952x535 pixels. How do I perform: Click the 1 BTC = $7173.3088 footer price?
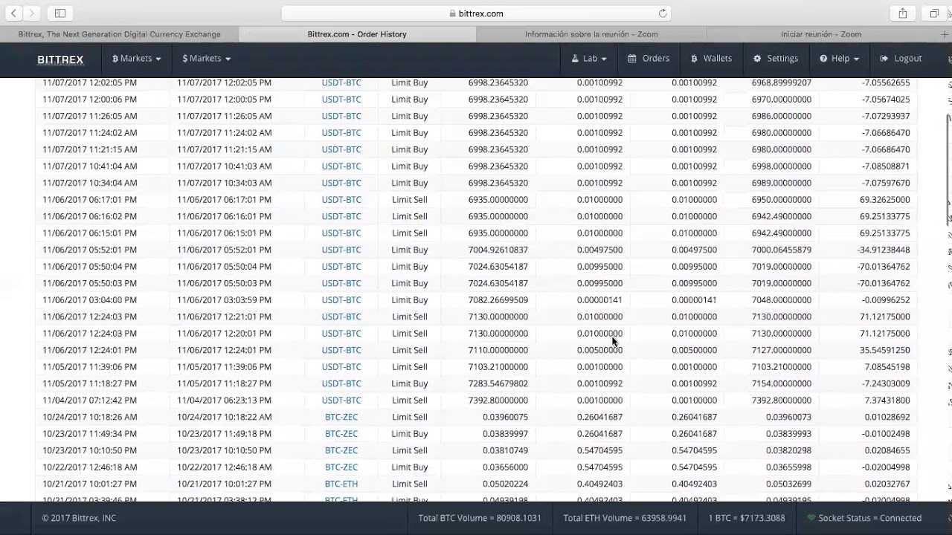(x=746, y=518)
